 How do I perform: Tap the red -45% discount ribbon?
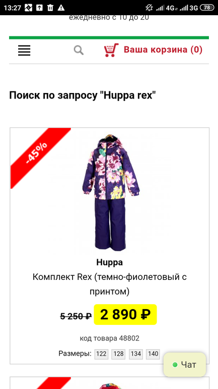coord(38,154)
